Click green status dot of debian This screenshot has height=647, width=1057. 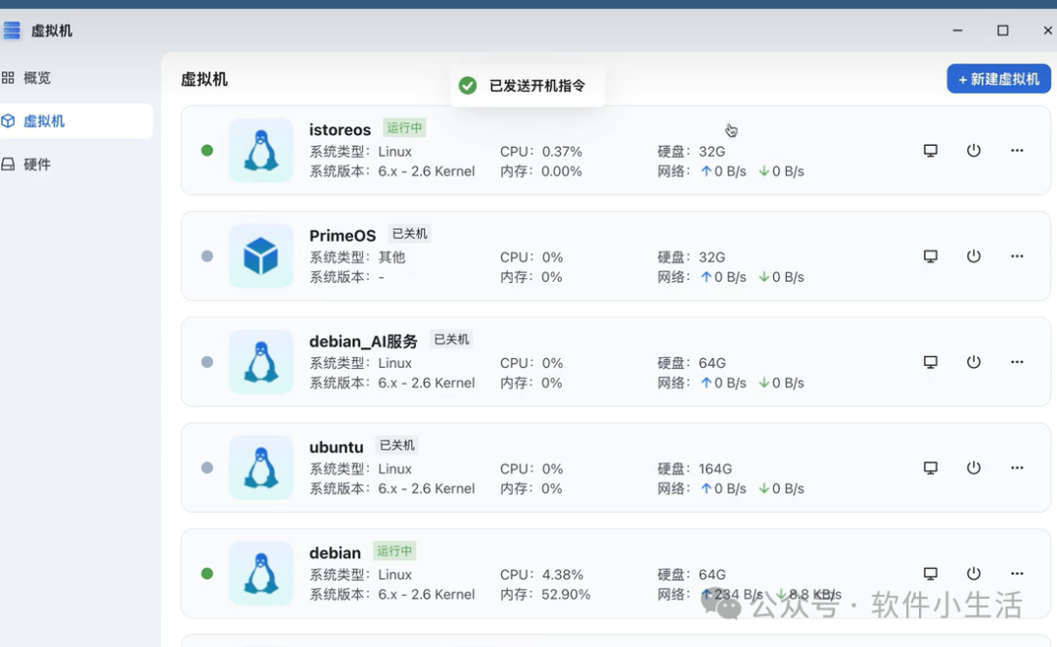pos(207,574)
